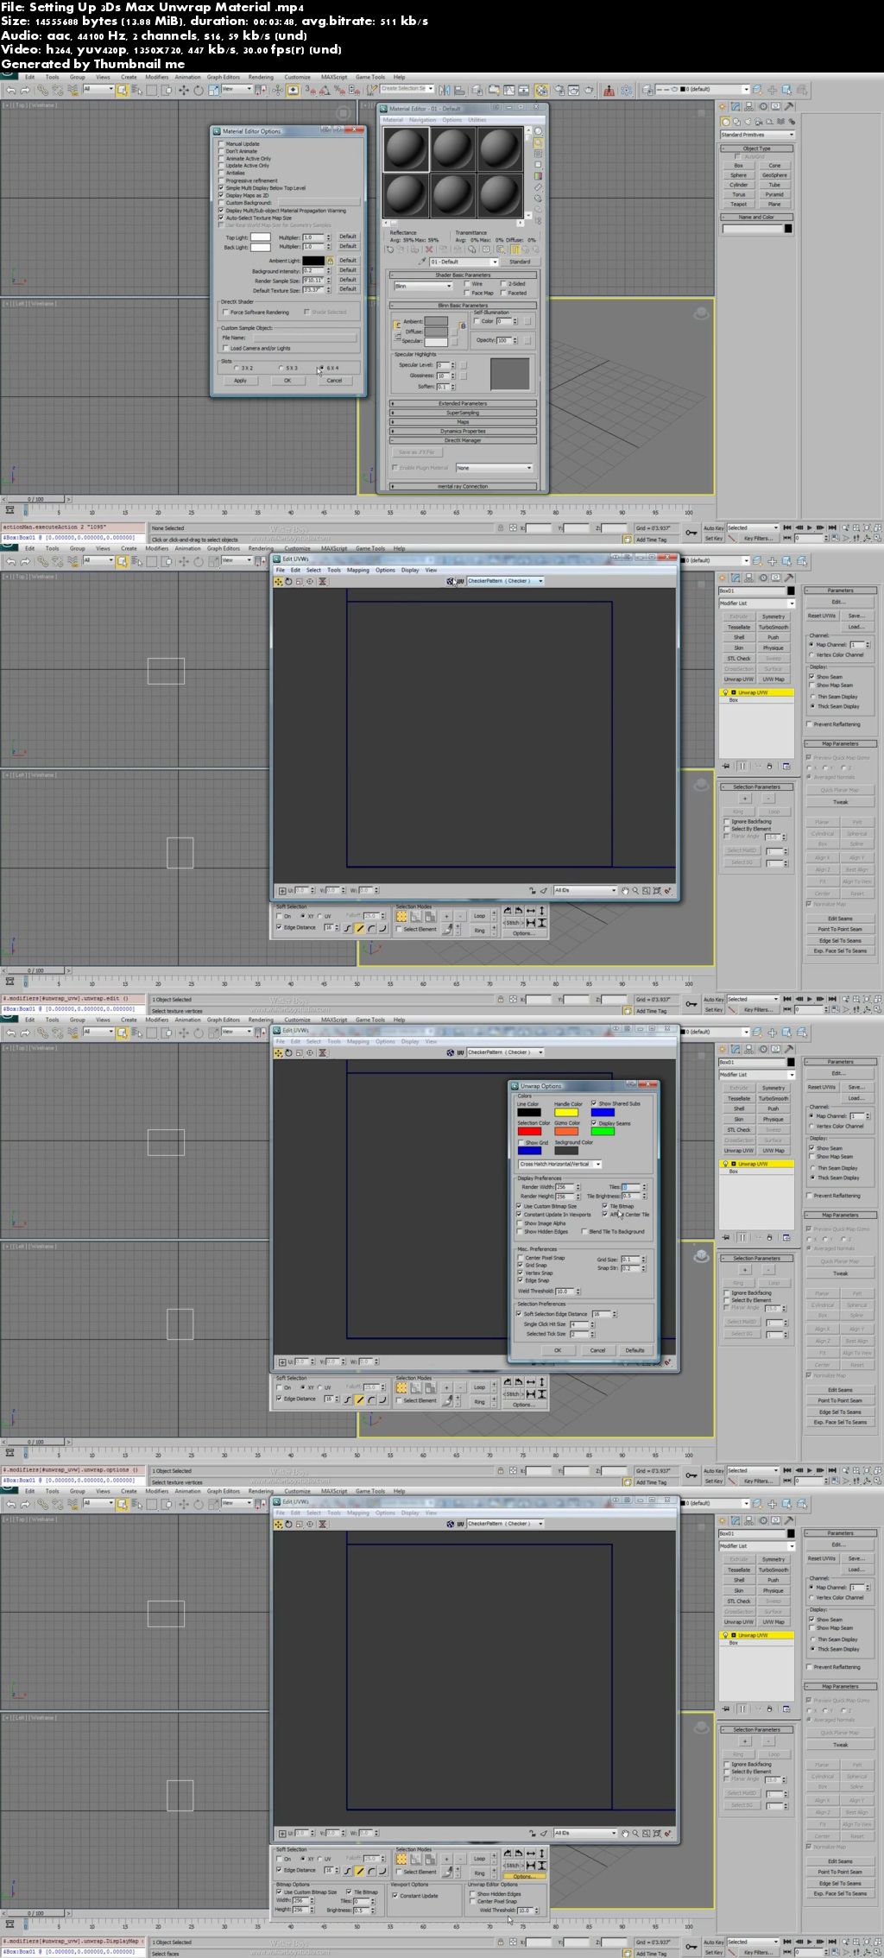Expand the SuperSampling rollout
884x1958 pixels.
463,413
